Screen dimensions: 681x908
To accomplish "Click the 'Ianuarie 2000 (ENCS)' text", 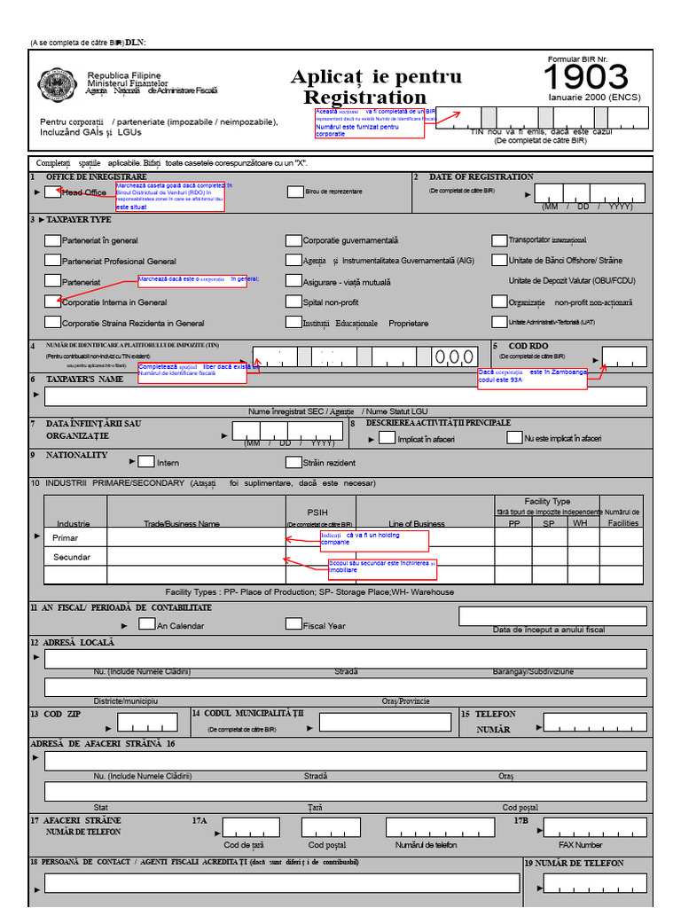I will click(595, 98).
